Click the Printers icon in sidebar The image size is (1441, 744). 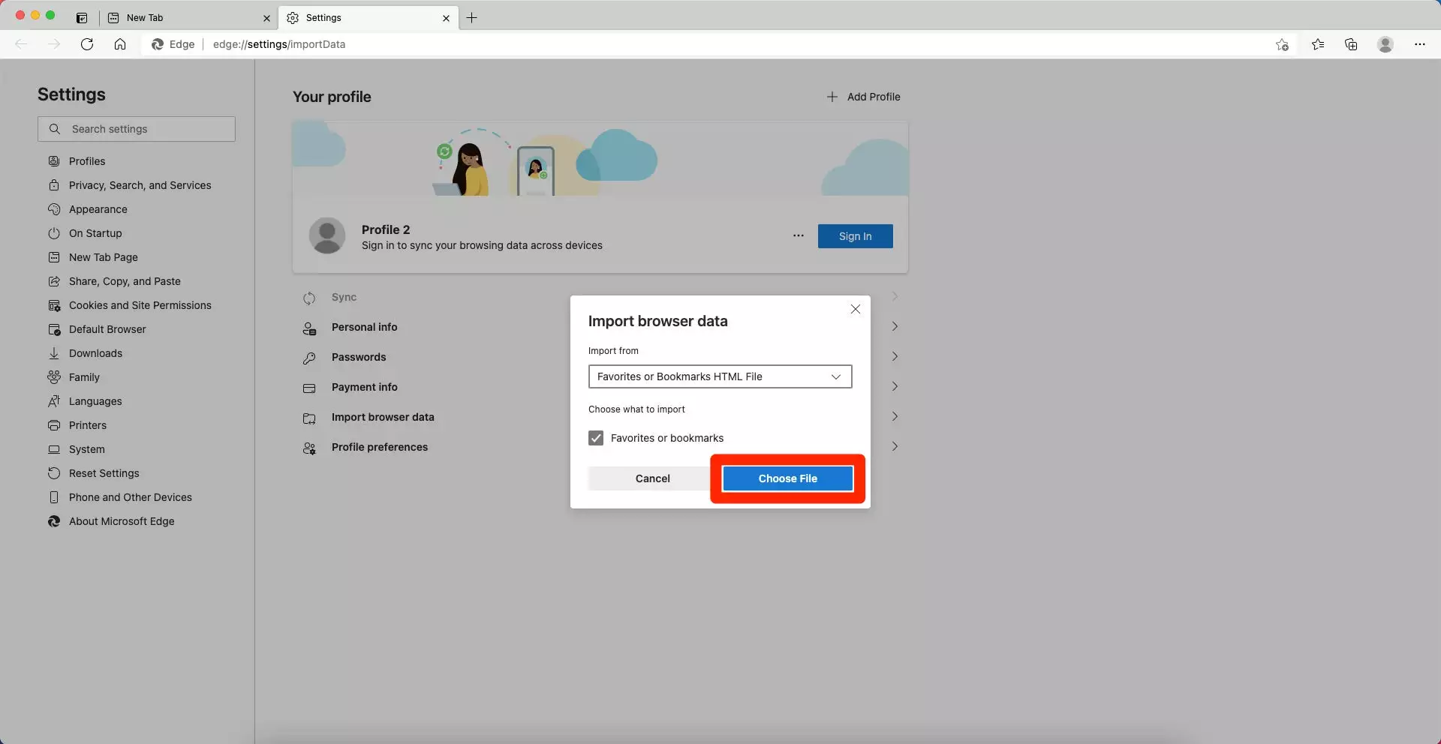click(x=54, y=425)
